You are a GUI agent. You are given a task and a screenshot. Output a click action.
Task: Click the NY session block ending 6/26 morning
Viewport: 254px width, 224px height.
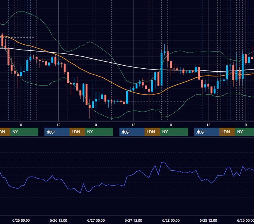click(24, 132)
